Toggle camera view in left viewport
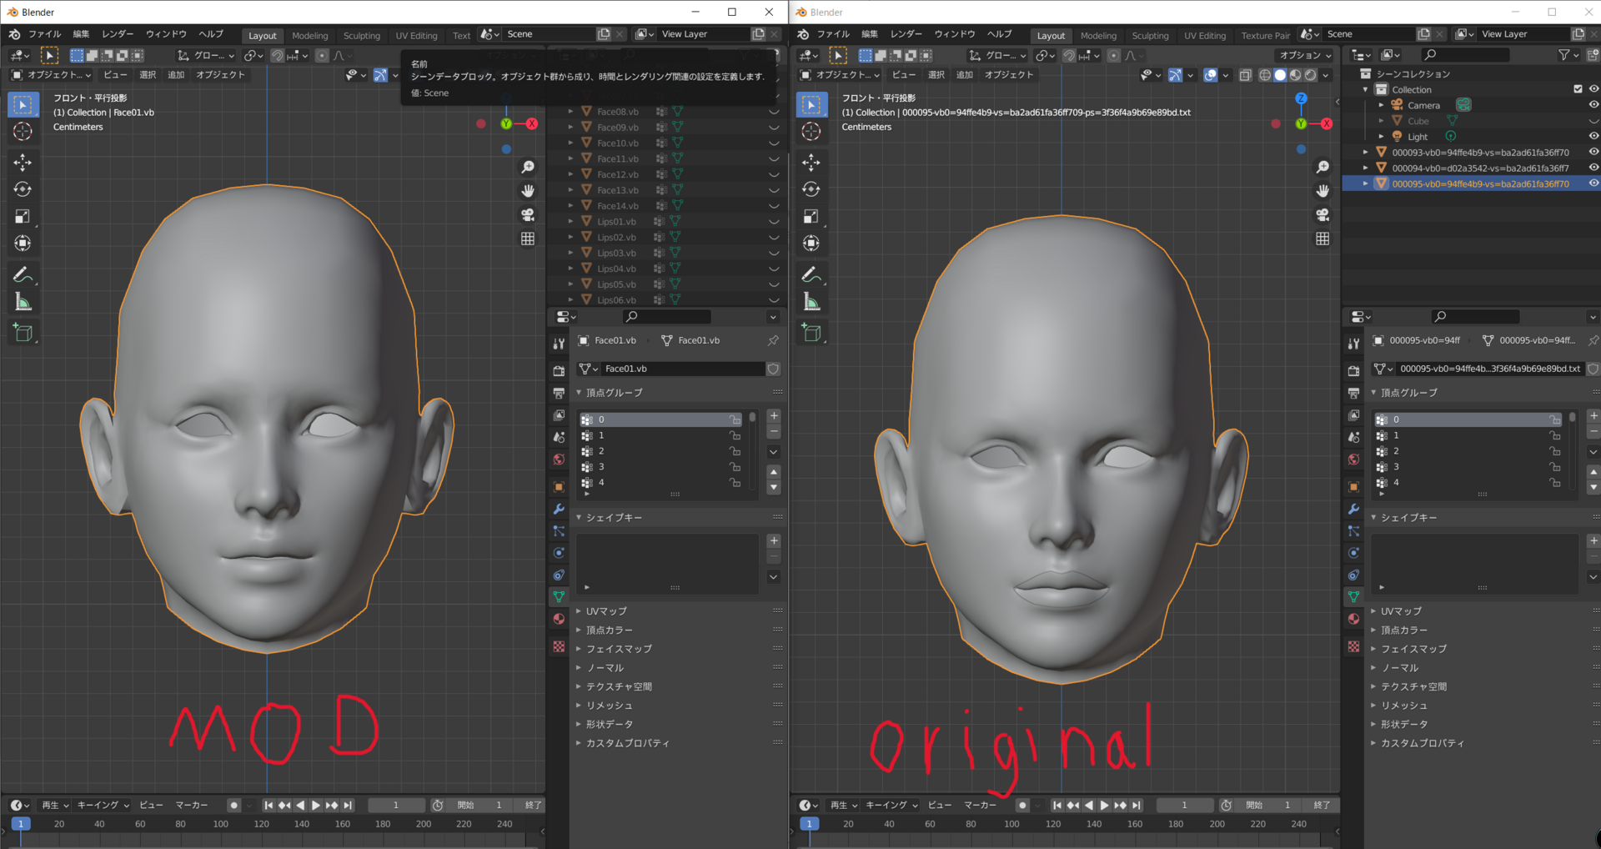1601x849 pixels. [x=528, y=215]
